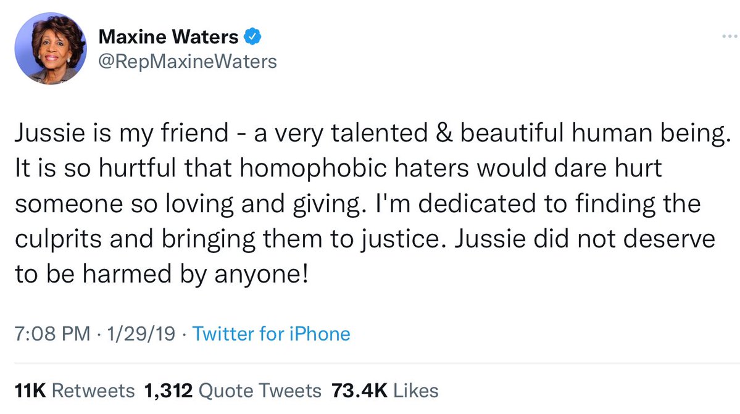
Task: Click the word "loving" in the tweet
Action: coord(171,204)
